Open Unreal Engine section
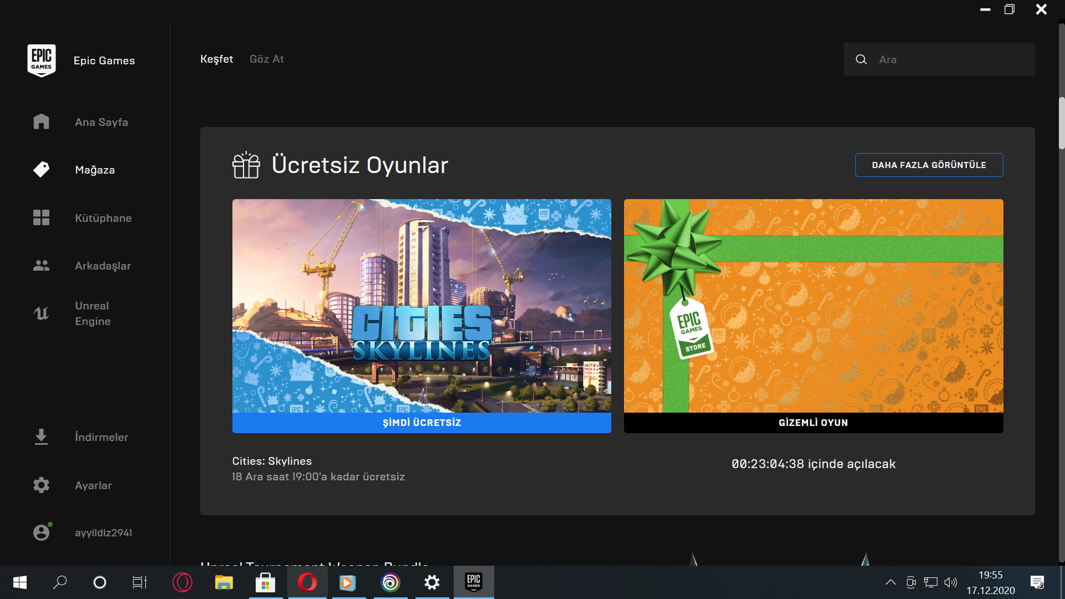This screenshot has width=1065, height=599. (x=93, y=313)
